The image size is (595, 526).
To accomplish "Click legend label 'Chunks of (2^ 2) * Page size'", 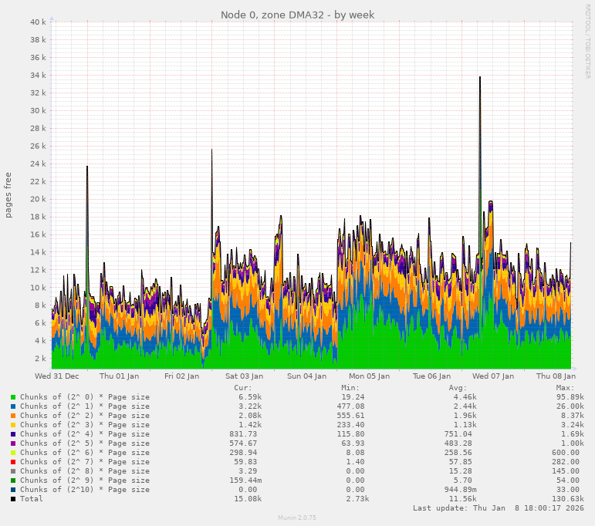I will tap(85, 416).
